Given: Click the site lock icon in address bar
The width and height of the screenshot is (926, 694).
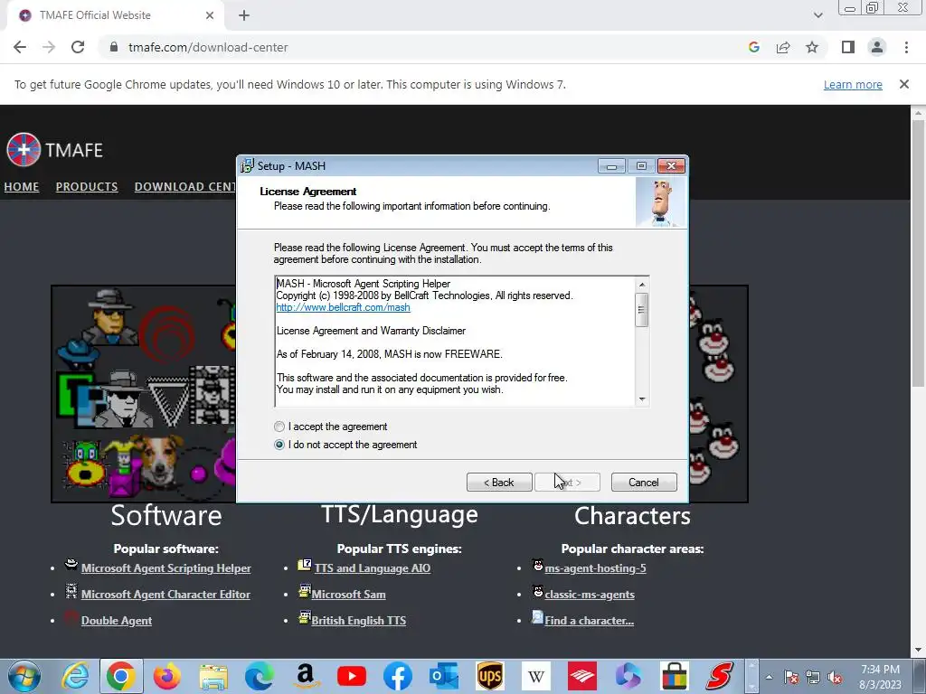Looking at the screenshot, I should pyautogui.click(x=115, y=47).
